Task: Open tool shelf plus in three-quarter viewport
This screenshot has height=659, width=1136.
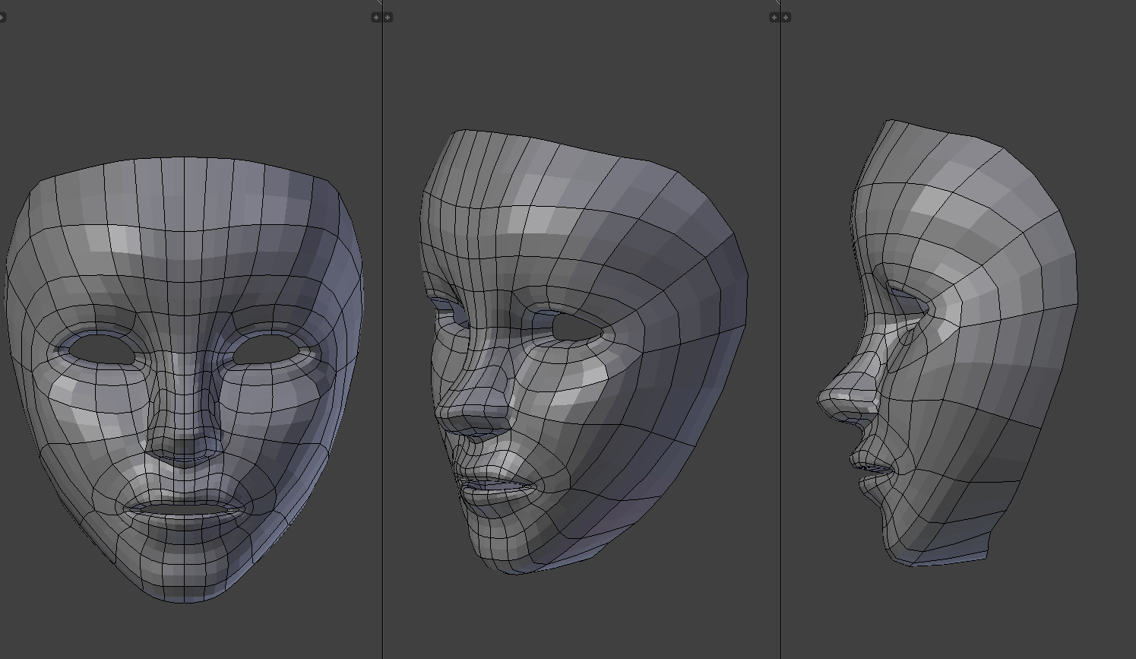Action: pos(388,17)
